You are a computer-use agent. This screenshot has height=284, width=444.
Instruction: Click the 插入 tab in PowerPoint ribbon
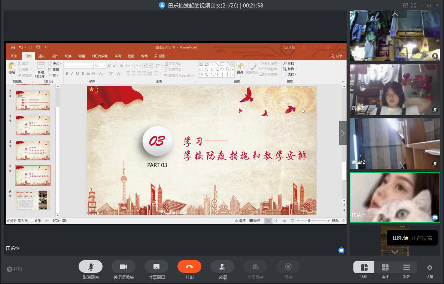point(42,56)
